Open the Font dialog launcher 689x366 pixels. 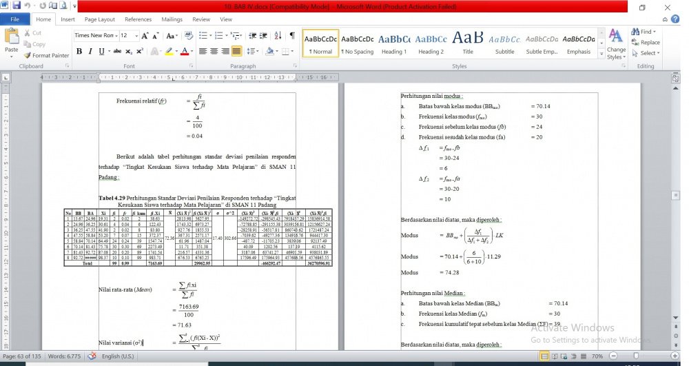(191, 65)
